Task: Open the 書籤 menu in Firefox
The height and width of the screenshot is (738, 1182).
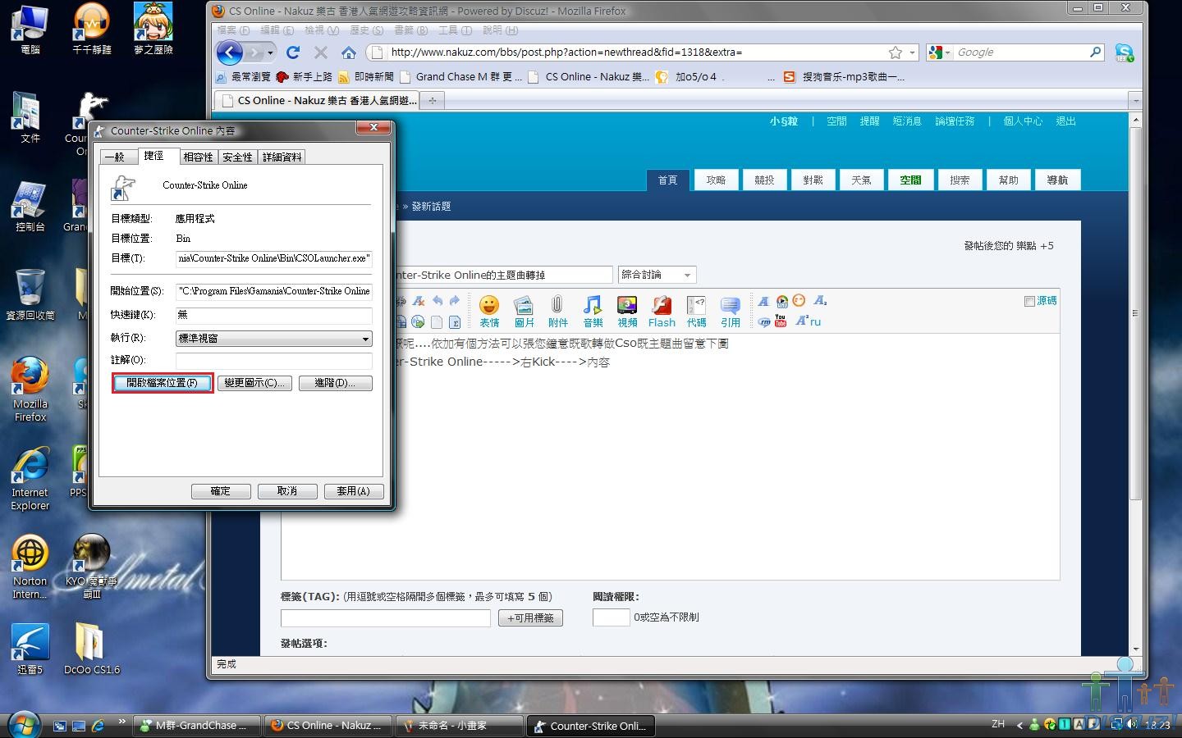Action: click(411, 30)
